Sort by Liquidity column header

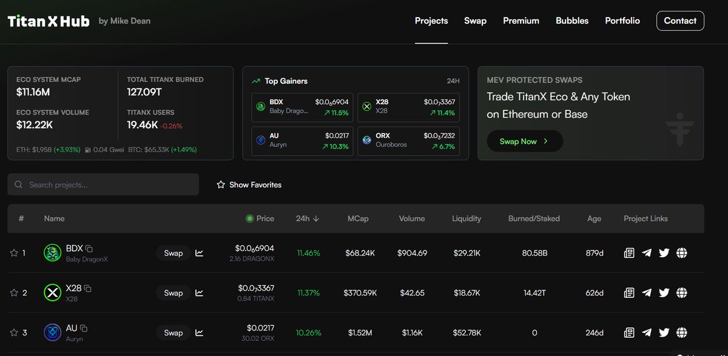tap(467, 218)
